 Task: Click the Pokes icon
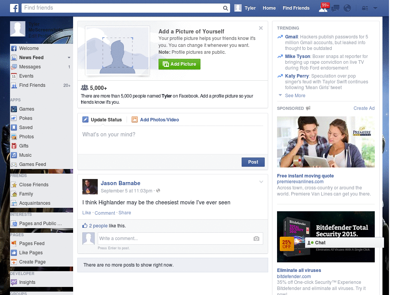click(x=14, y=118)
